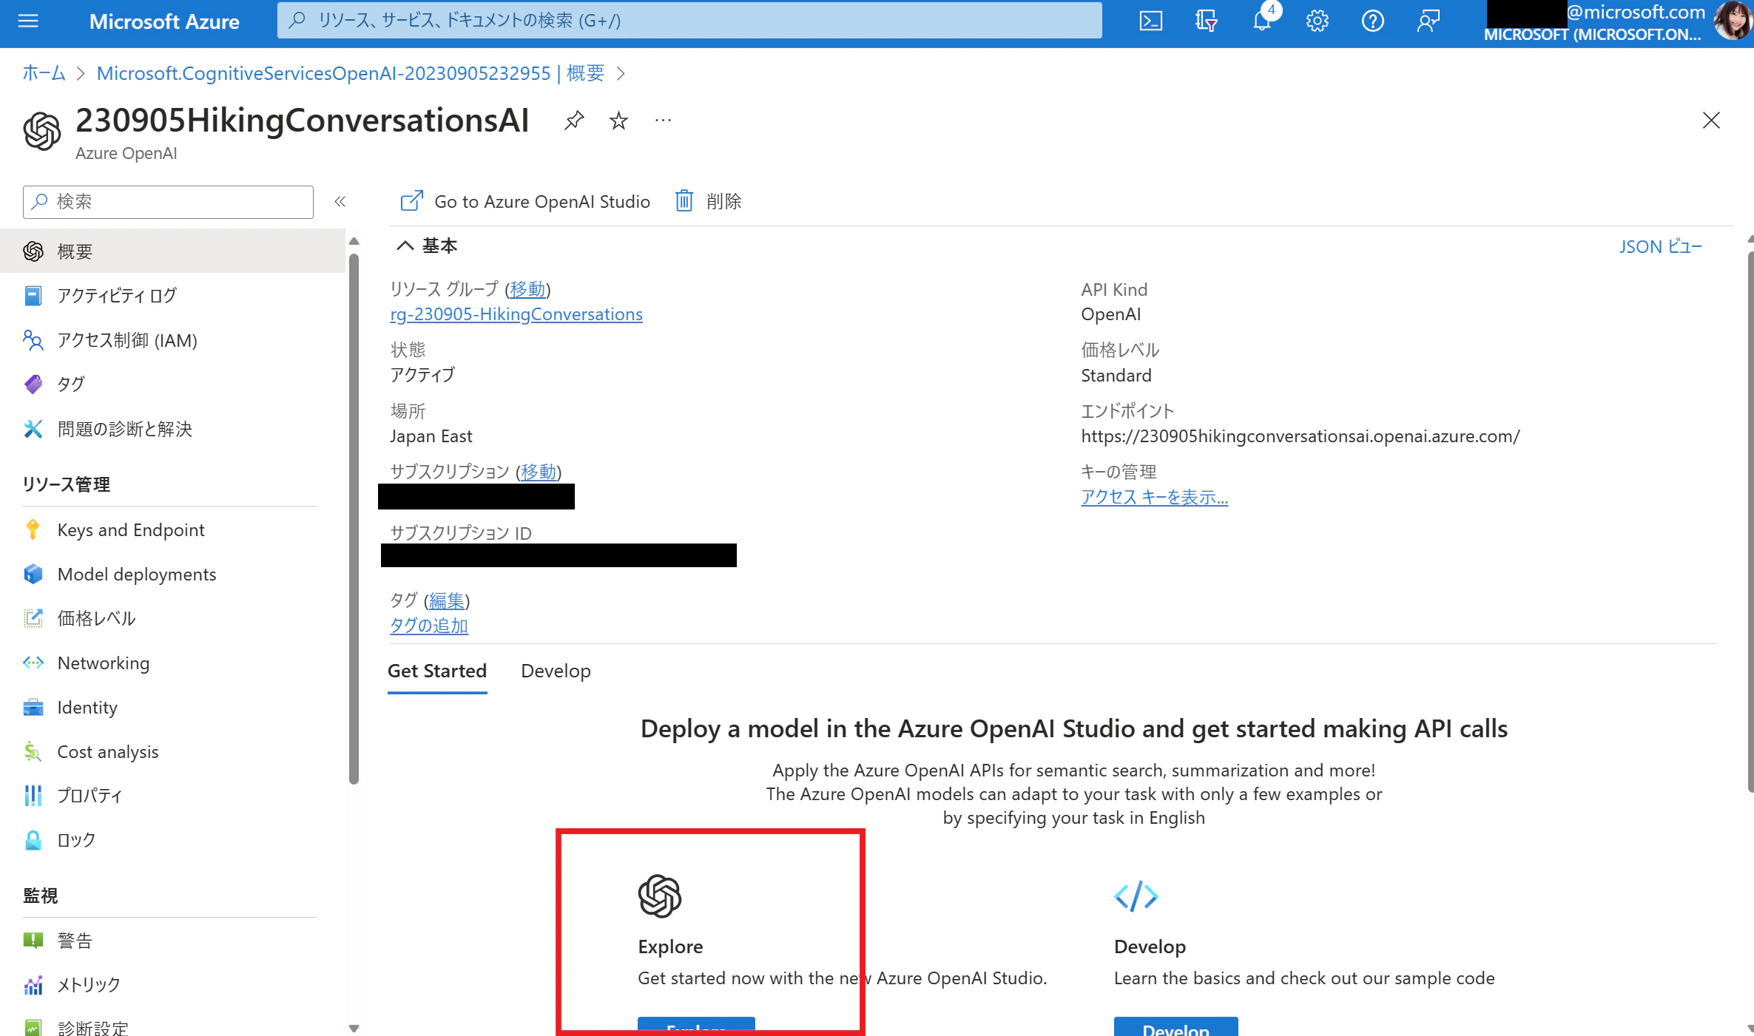Click the タグの追加 link
Image resolution: width=1754 pixels, height=1036 pixels.
[x=429, y=626]
